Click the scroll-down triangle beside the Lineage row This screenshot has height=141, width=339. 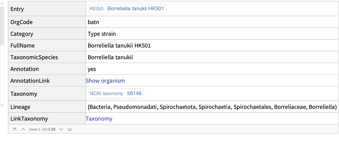tap(2, 106)
